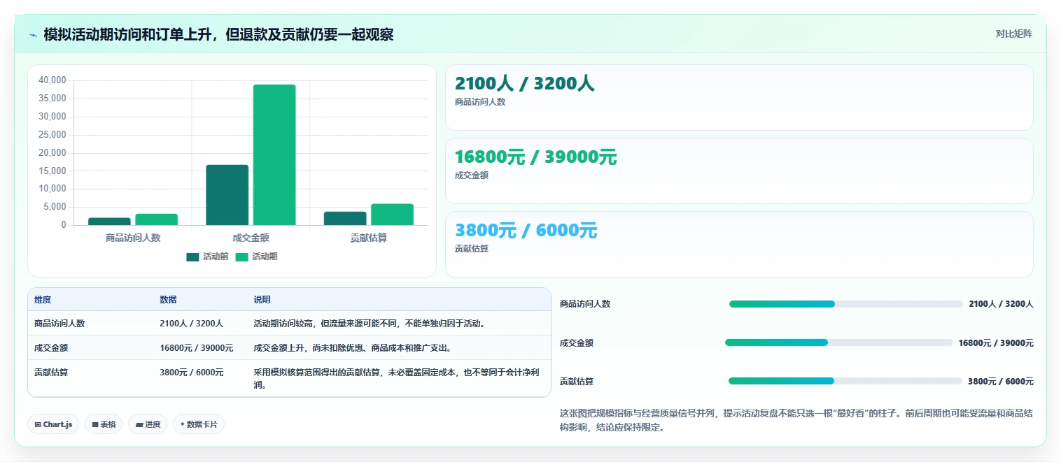Click the 活动前 bar for 成交金额
This screenshot has height=462, width=1061.
(x=227, y=195)
